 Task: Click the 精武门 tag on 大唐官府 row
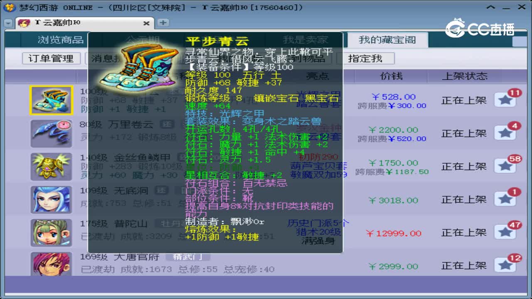pos(188,257)
